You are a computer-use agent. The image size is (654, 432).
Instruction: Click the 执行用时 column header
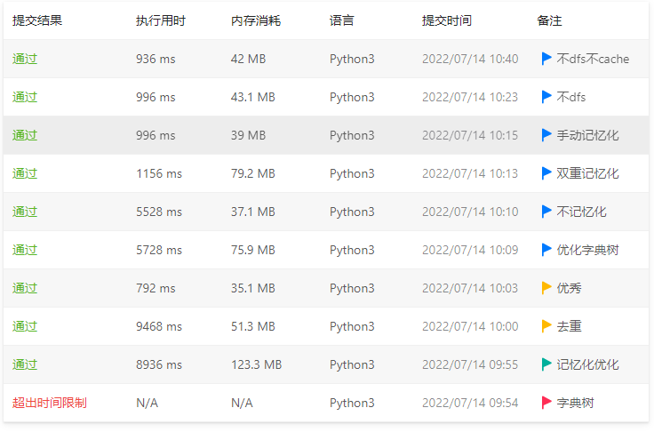161,20
